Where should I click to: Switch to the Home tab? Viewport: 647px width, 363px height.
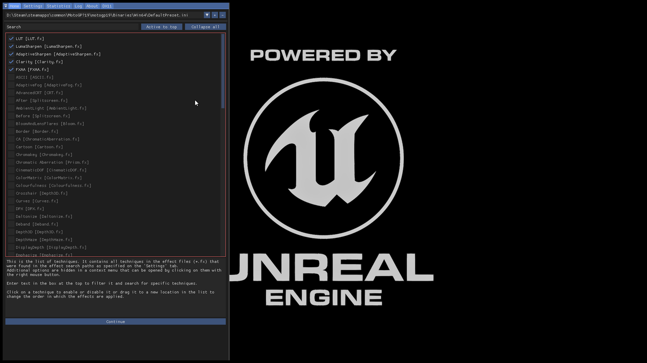14,6
